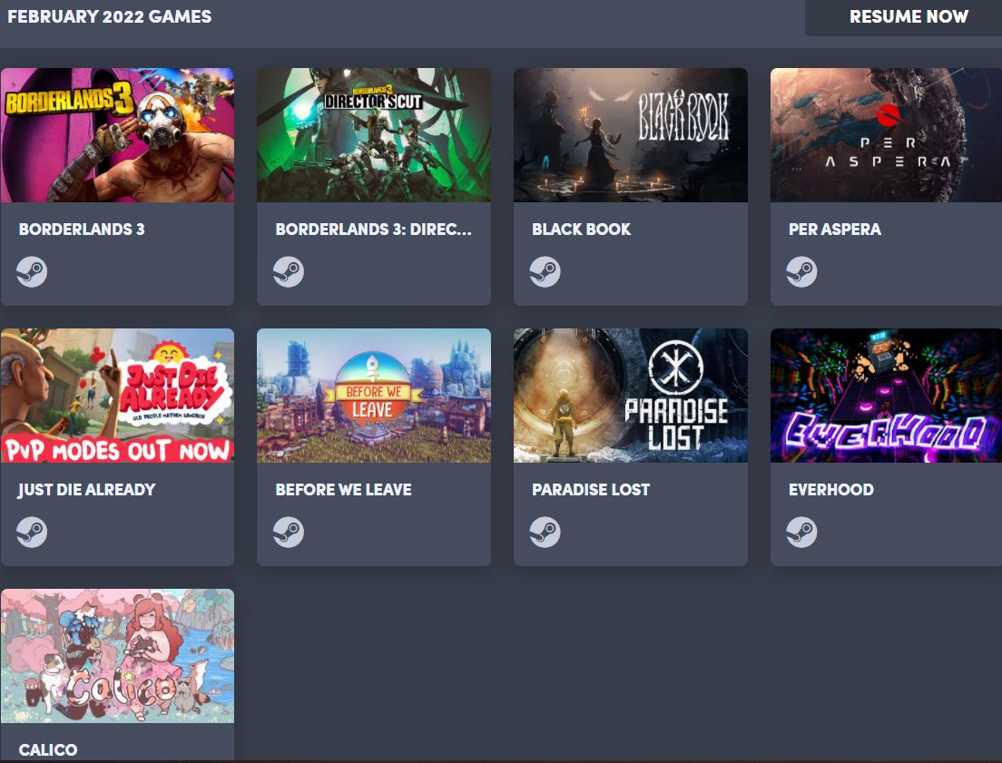Click the Steam icon under Paradise Lost
Screen dimensions: 1002x763
545,533
